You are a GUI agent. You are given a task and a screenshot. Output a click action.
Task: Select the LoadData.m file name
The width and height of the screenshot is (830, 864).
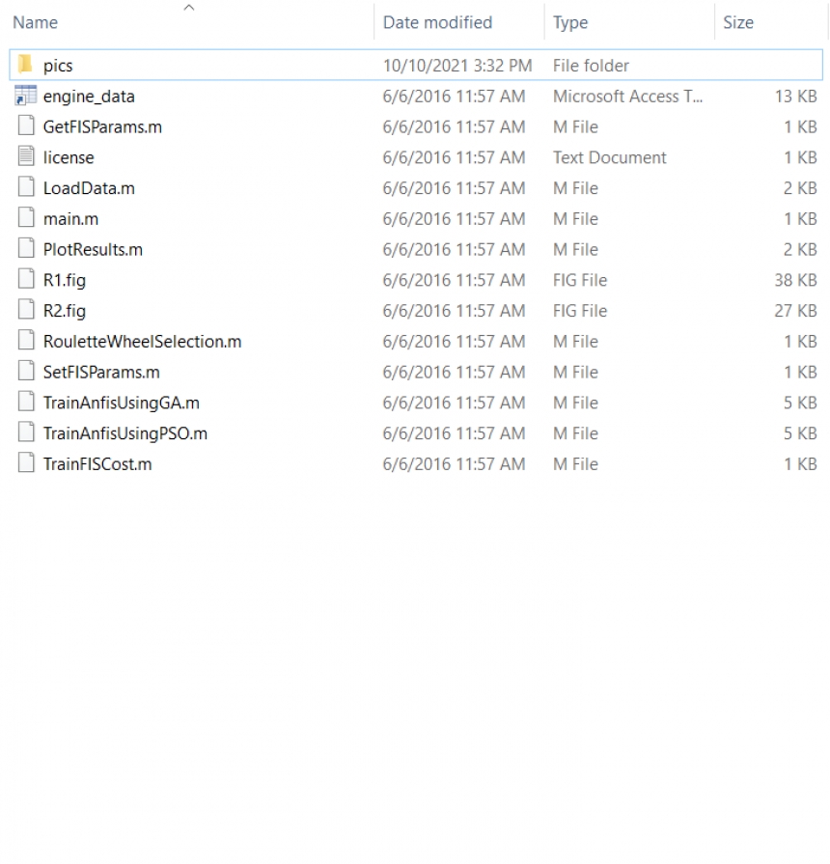tap(89, 188)
